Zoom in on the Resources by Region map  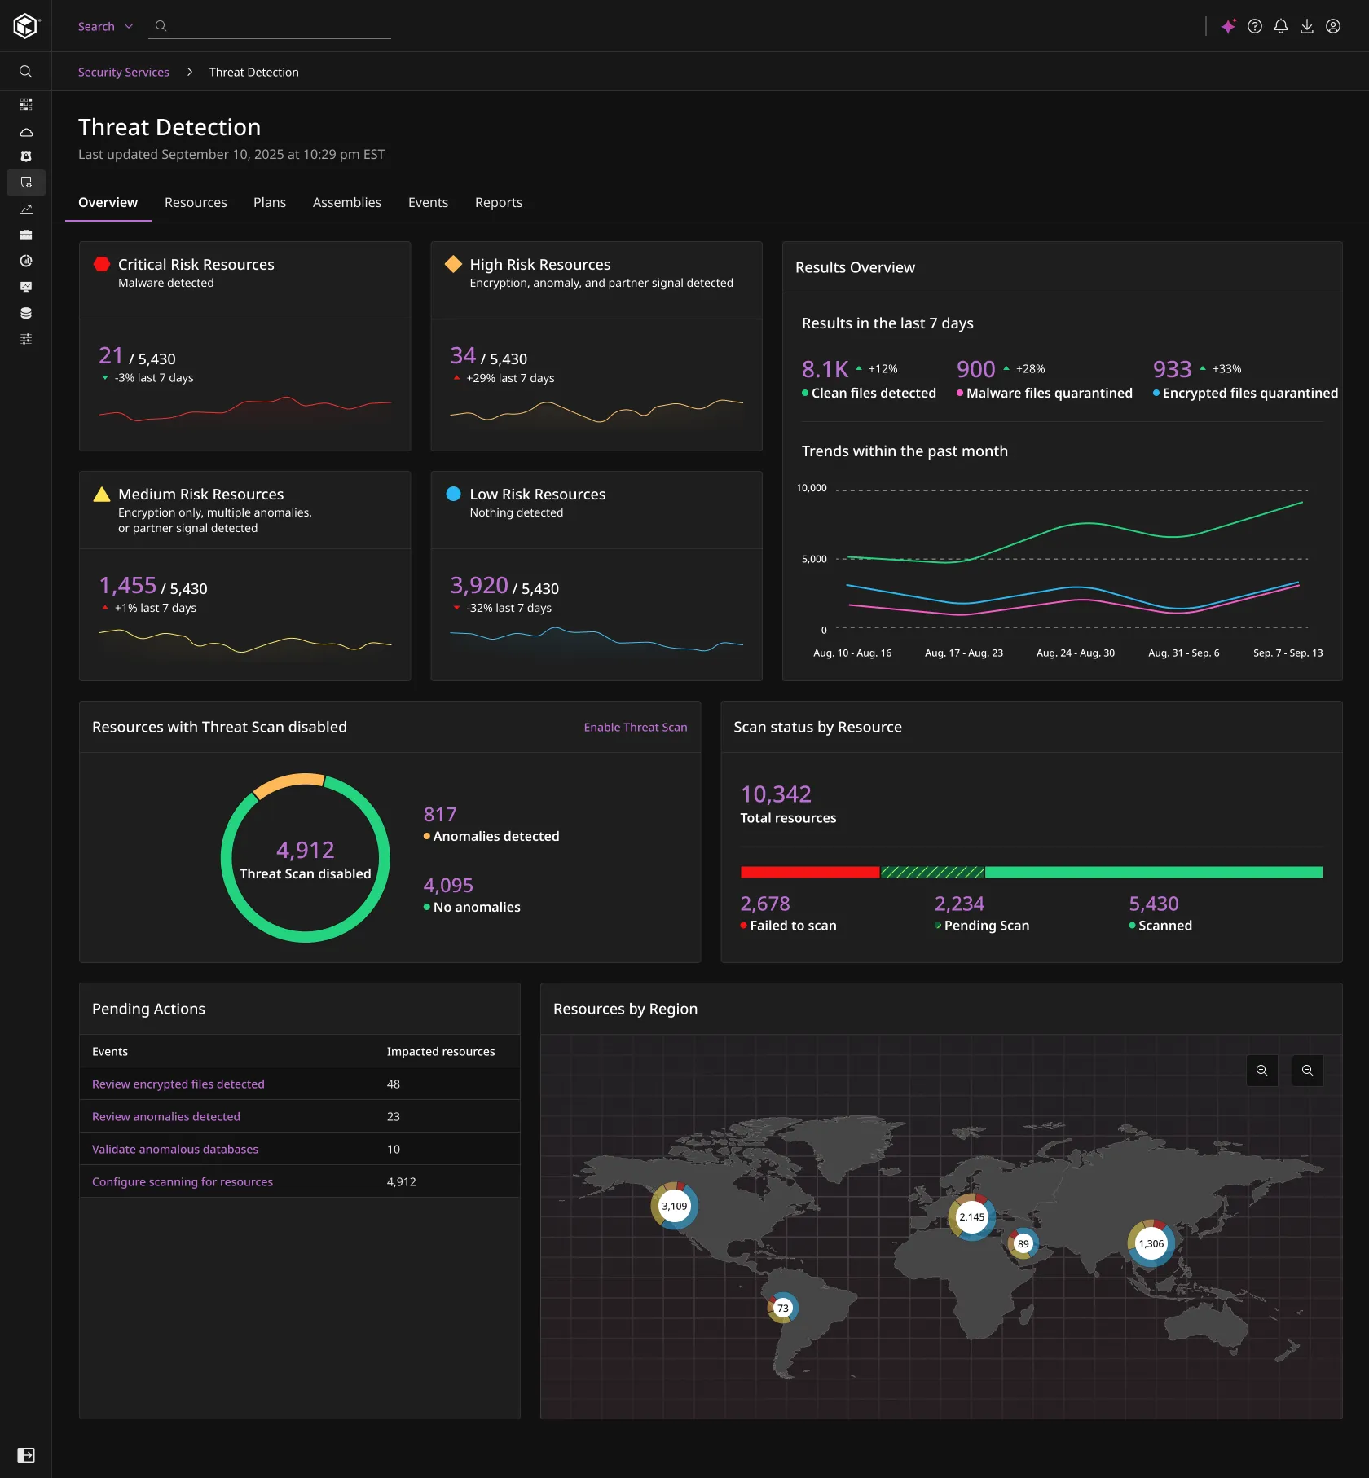click(1261, 1070)
